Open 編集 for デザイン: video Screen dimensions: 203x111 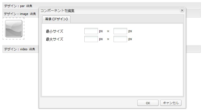coord(32,49)
